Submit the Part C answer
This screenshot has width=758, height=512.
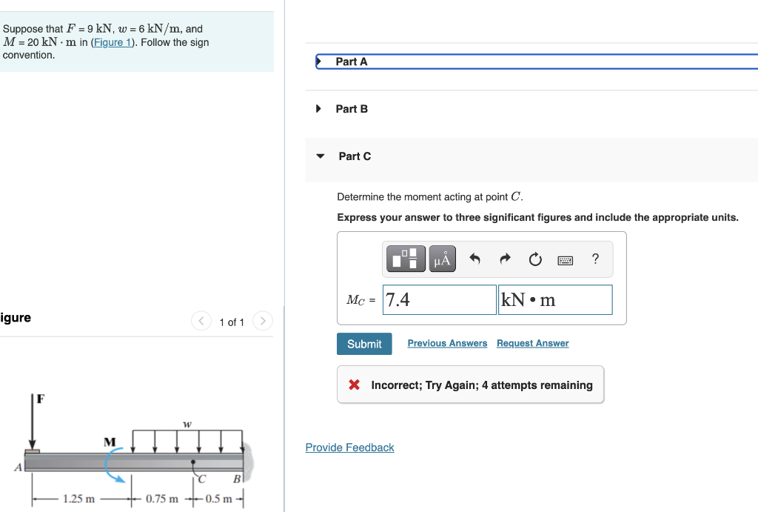pyautogui.click(x=364, y=343)
